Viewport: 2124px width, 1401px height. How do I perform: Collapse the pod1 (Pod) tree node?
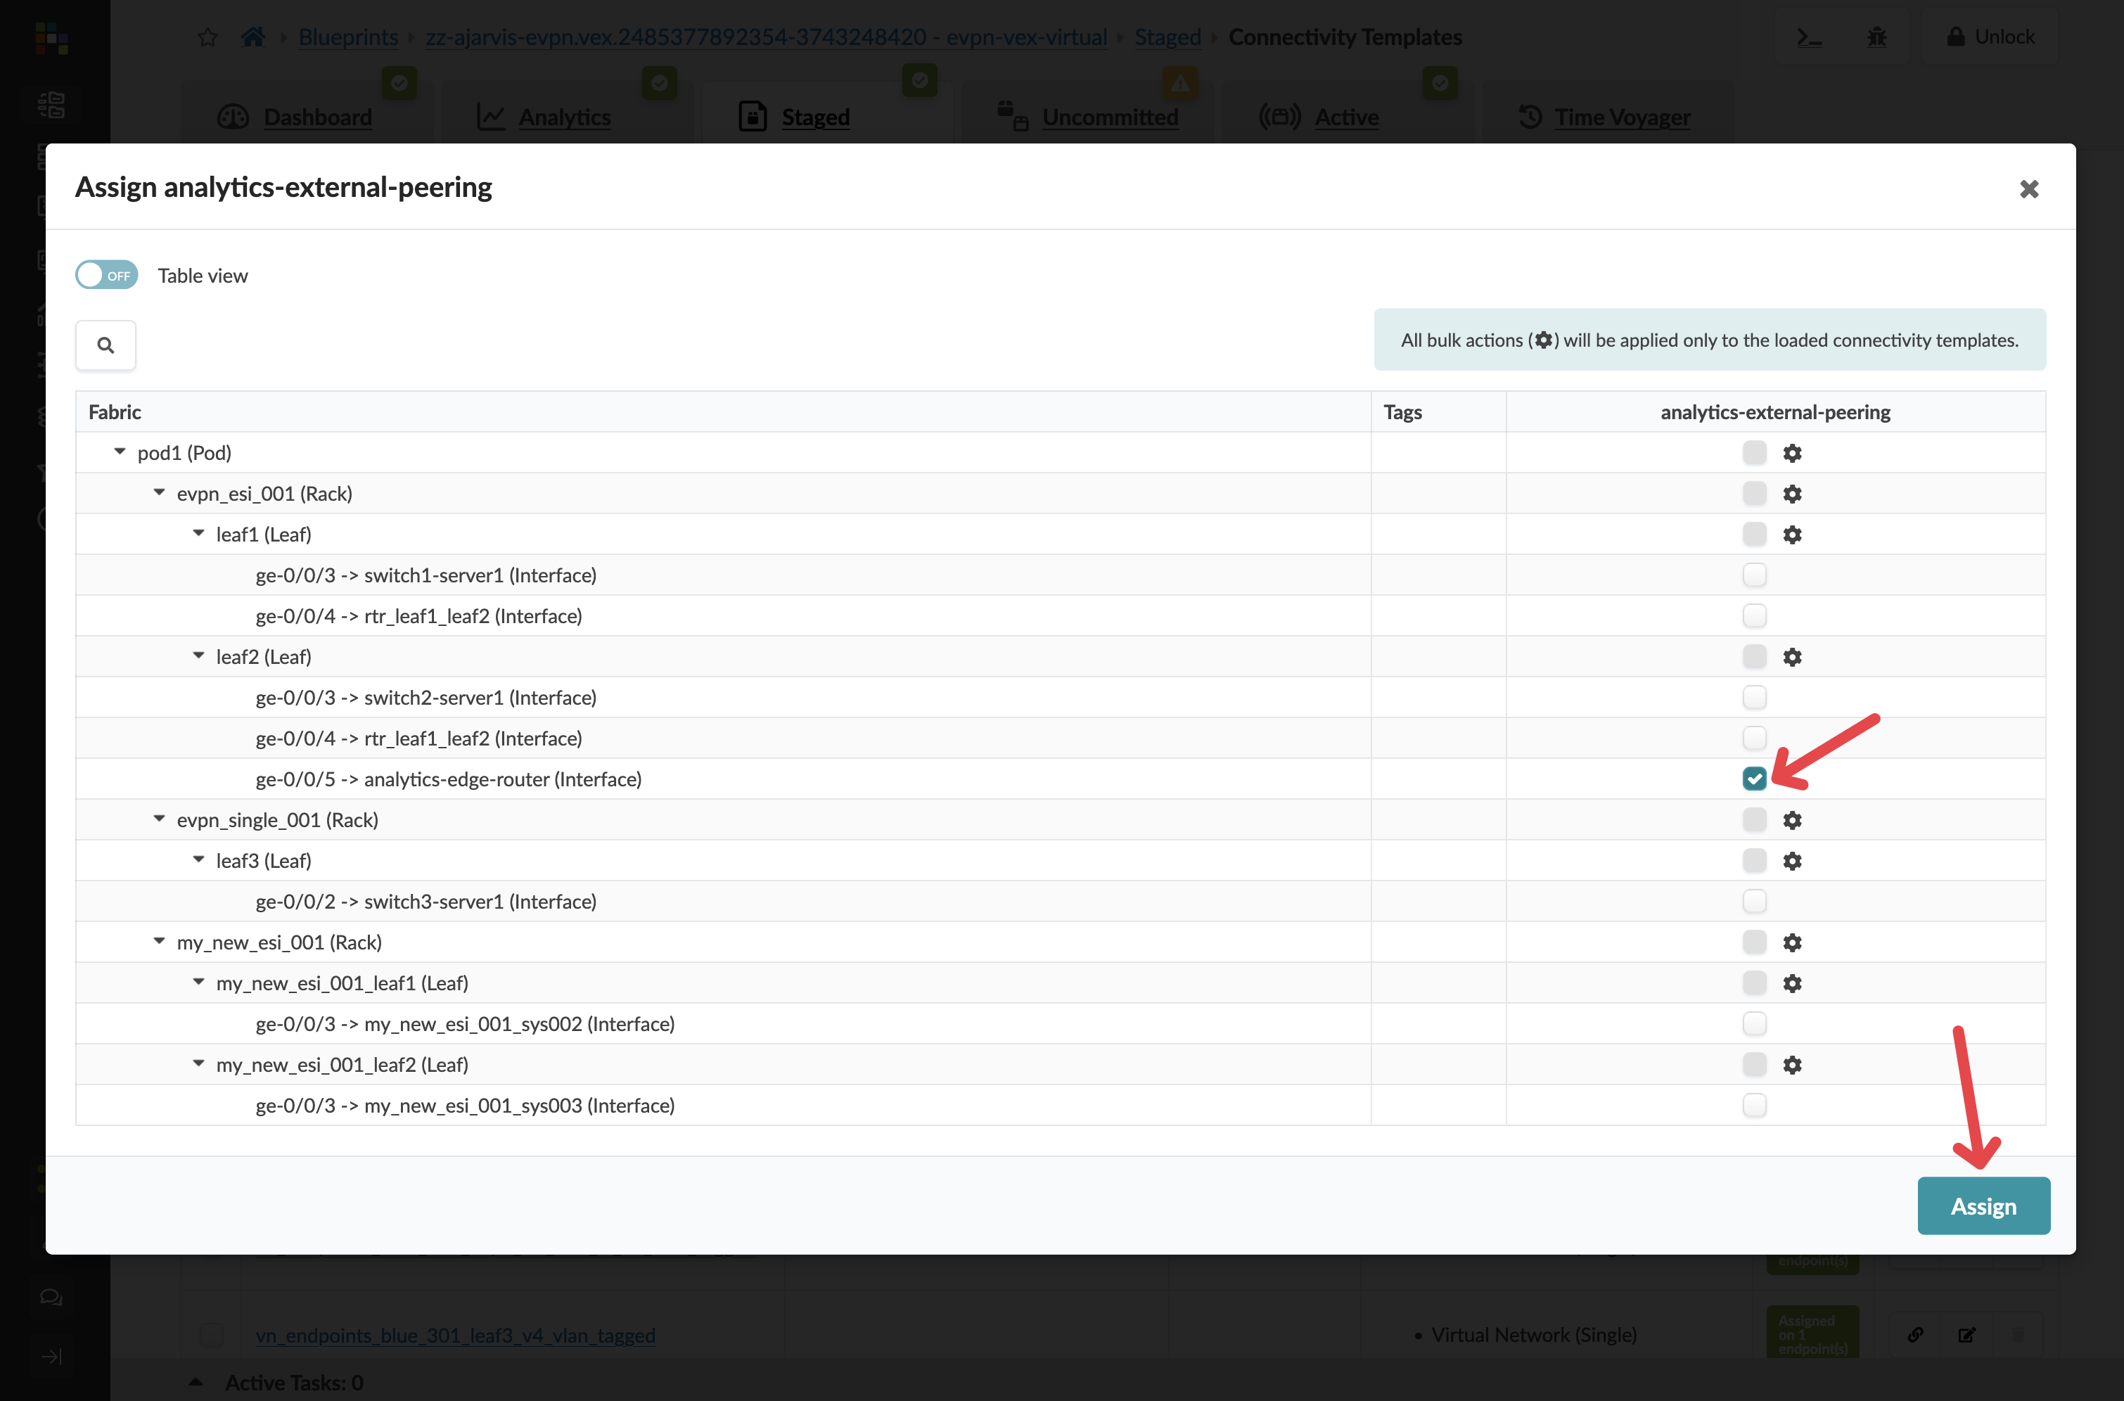tap(120, 452)
